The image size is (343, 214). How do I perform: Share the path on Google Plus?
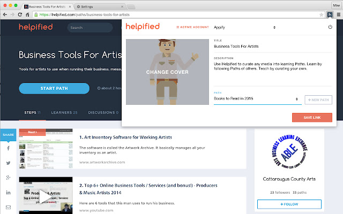[x=8, y=178]
